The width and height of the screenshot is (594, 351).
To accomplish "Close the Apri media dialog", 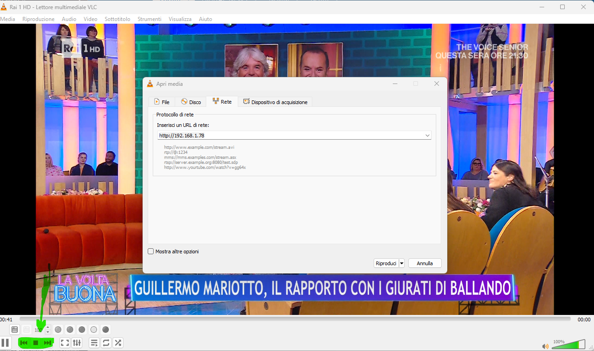I will pyautogui.click(x=437, y=84).
